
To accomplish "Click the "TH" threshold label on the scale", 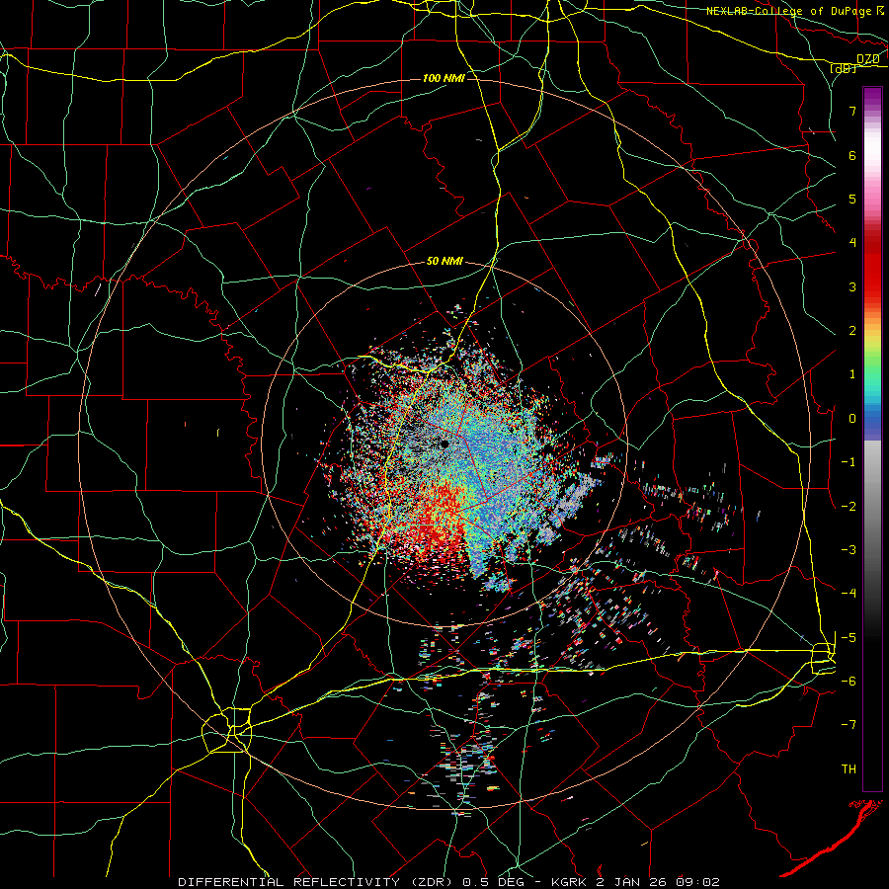I will (x=849, y=769).
